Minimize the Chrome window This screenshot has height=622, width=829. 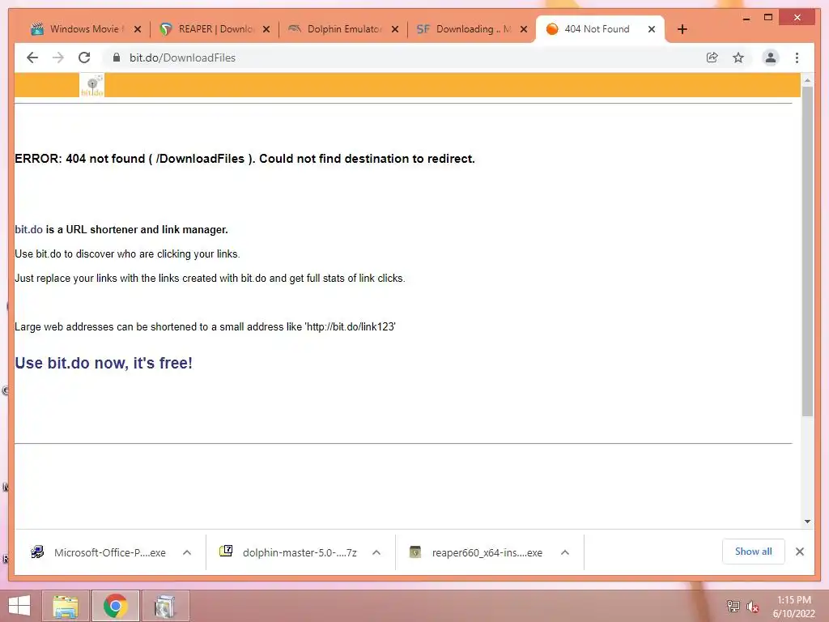click(746, 18)
